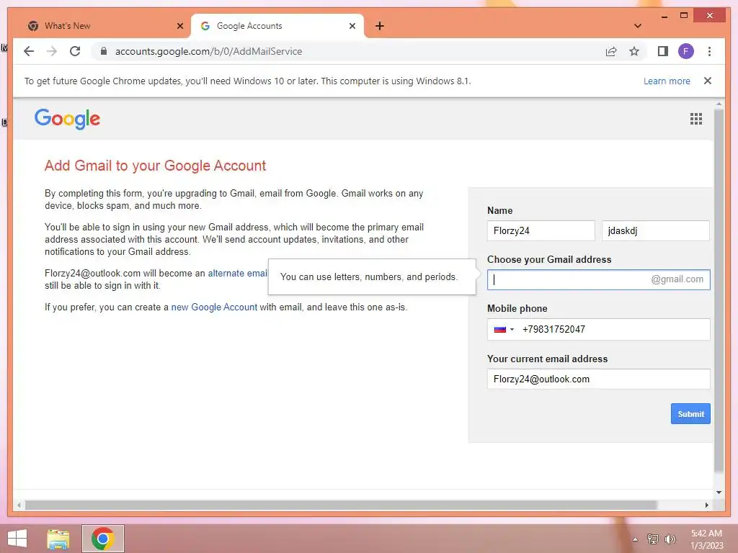Click left arrow of horizontal scrollbar
Viewport: 738px width, 553px height.
click(19, 505)
